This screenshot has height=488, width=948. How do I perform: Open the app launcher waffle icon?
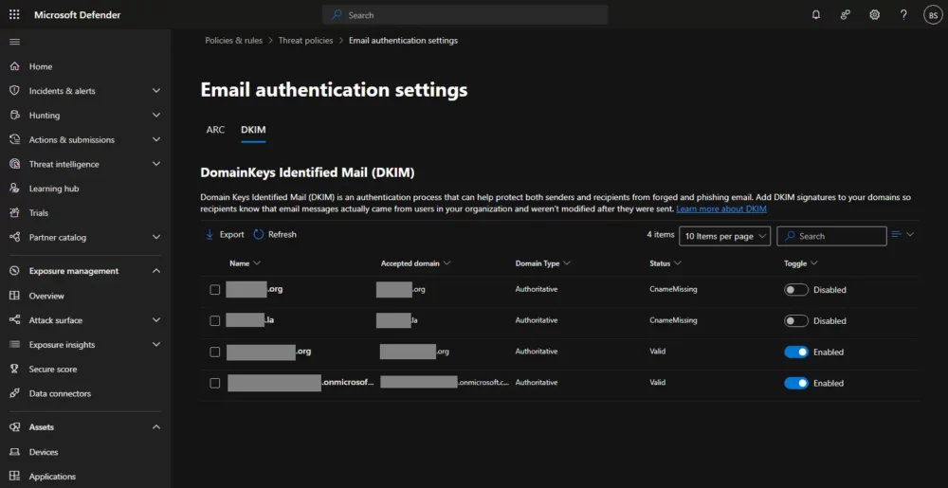click(x=14, y=15)
